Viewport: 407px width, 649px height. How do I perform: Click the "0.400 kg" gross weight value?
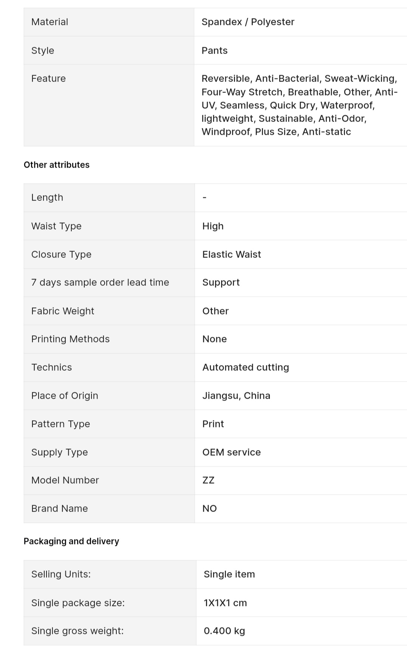[x=224, y=631]
